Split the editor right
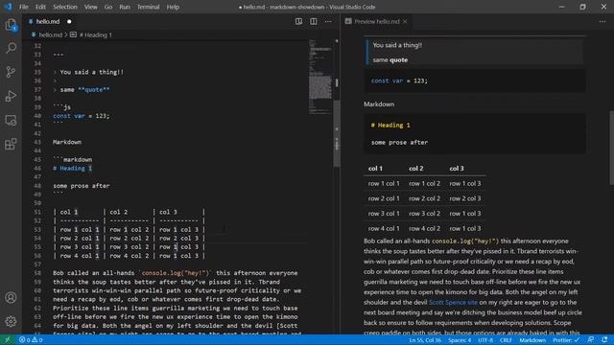 [314, 21]
